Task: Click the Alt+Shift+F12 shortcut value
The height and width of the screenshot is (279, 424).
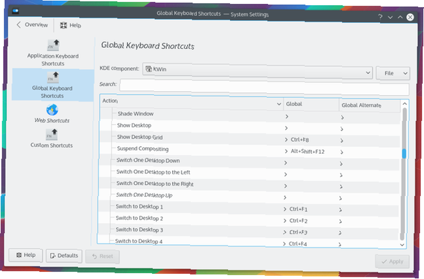Action: [x=307, y=152]
